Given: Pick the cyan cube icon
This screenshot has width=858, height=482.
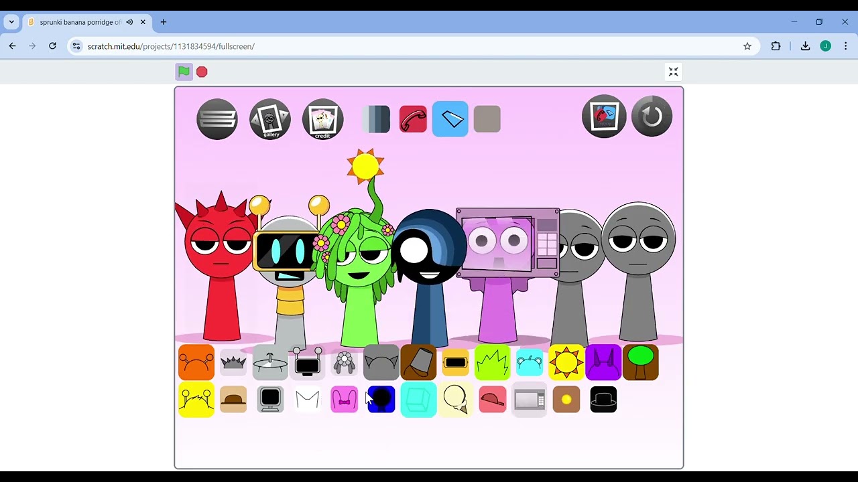Looking at the screenshot, I should tap(418, 400).
